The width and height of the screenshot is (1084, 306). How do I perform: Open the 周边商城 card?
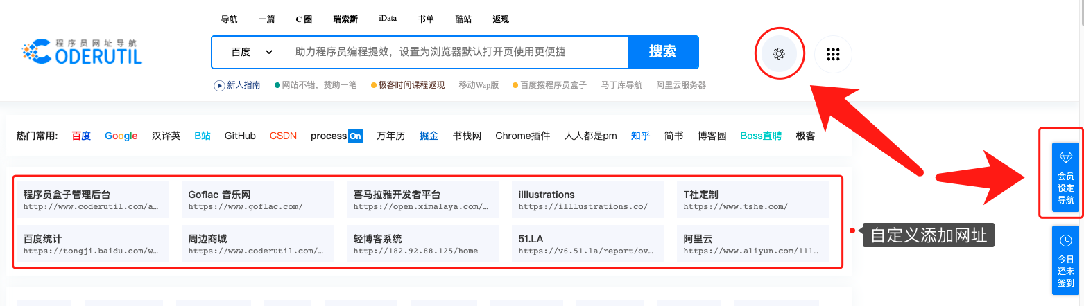coord(258,244)
